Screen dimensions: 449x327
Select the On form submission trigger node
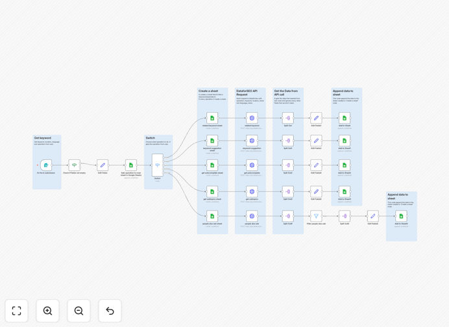point(46,165)
